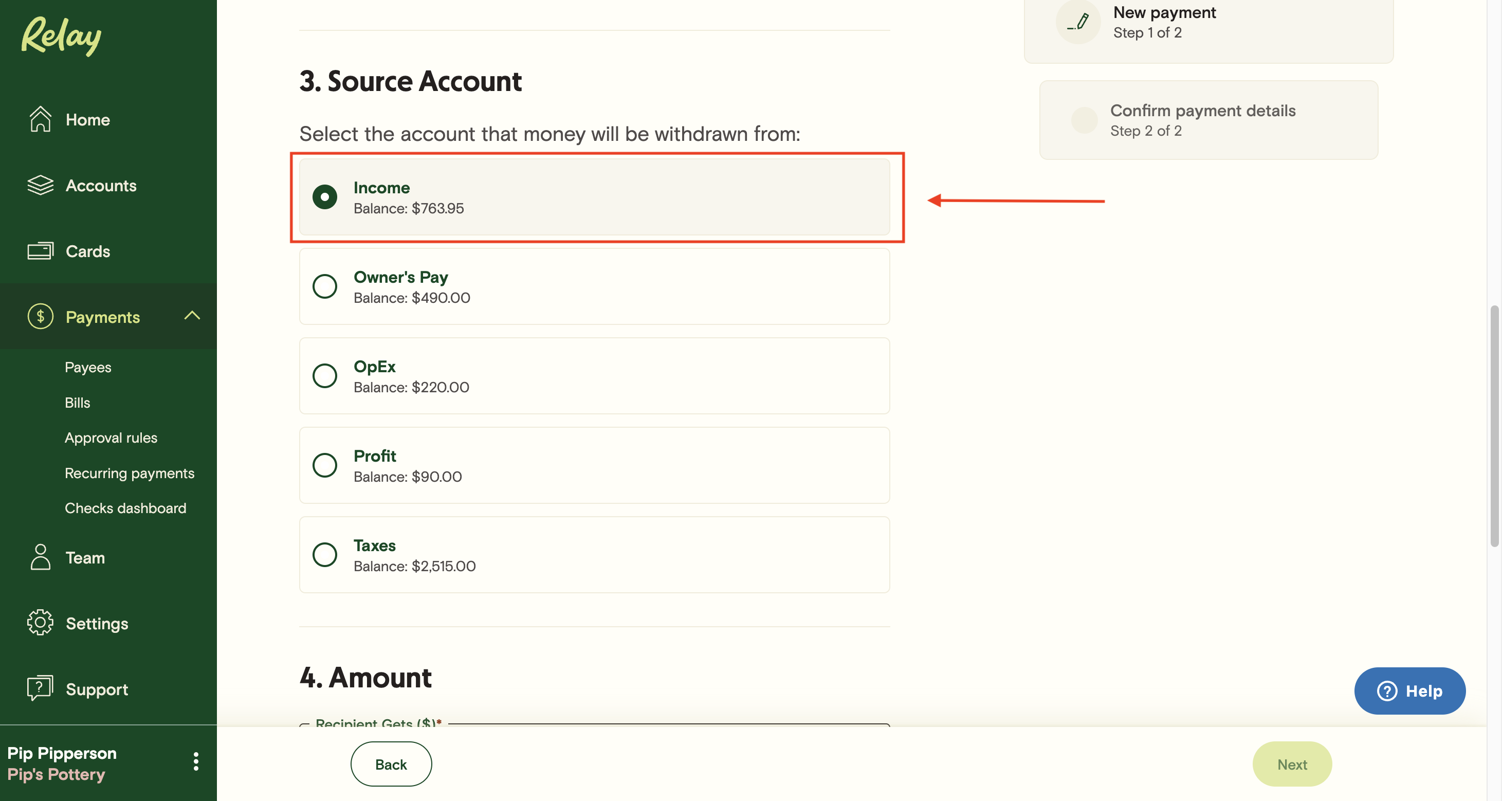The width and height of the screenshot is (1502, 801).
Task: Open the Accounts section via layers icon
Action: tap(40, 186)
